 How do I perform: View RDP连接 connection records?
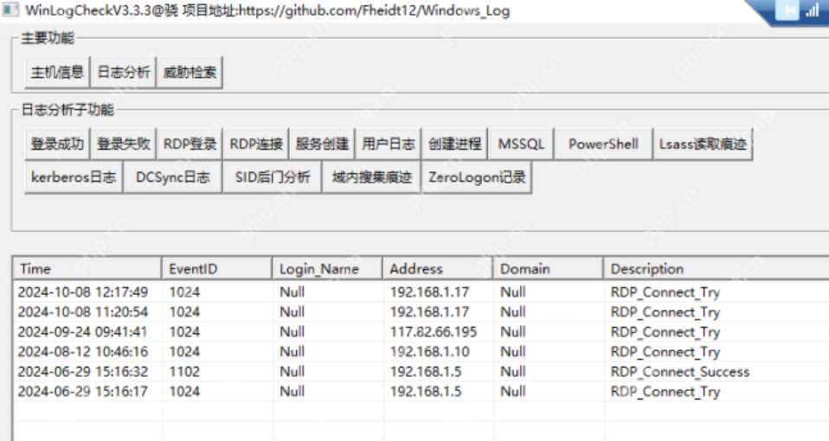(255, 144)
